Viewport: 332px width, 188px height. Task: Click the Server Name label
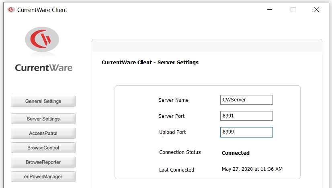[173, 100]
